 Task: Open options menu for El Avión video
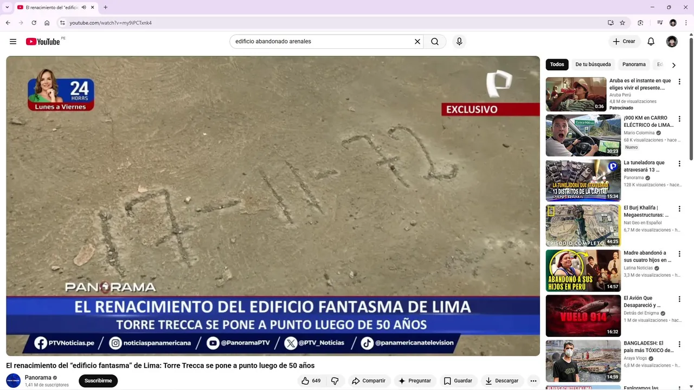(x=679, y=299)
